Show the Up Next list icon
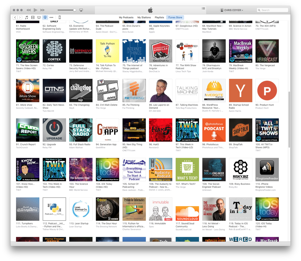Screen dimensions: 301x261 [x=203, y=9]
